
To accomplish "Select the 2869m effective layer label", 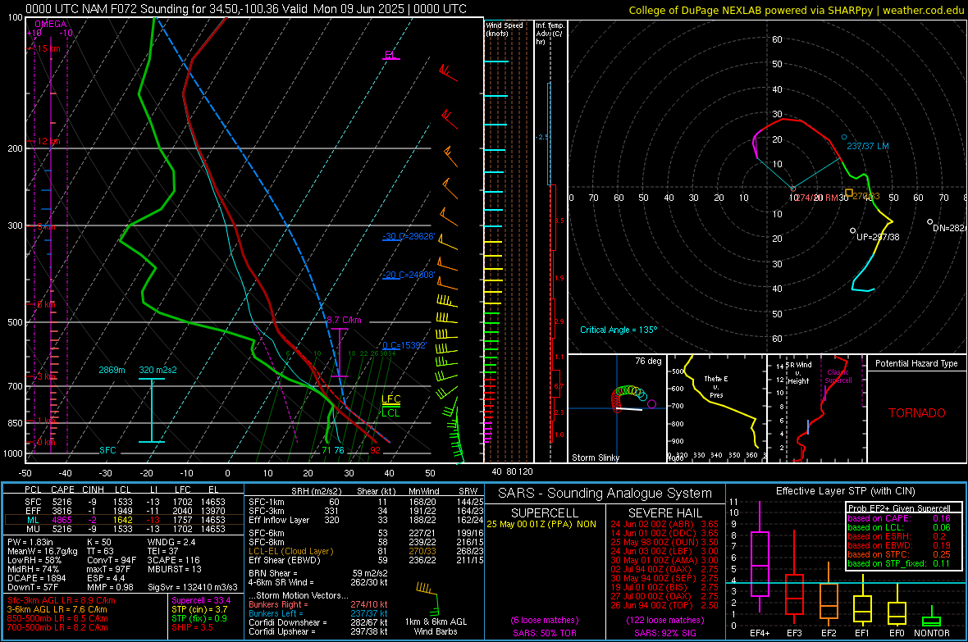I will point(112,370).
